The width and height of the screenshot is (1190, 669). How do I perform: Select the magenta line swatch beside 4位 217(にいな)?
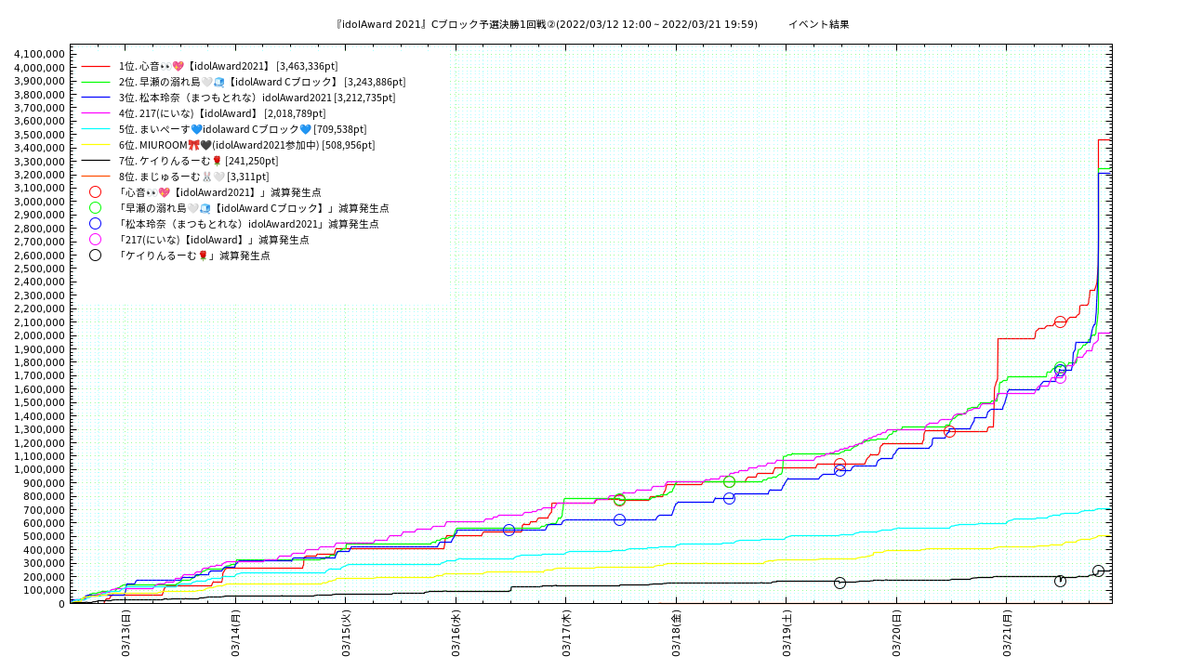point(95,113)
